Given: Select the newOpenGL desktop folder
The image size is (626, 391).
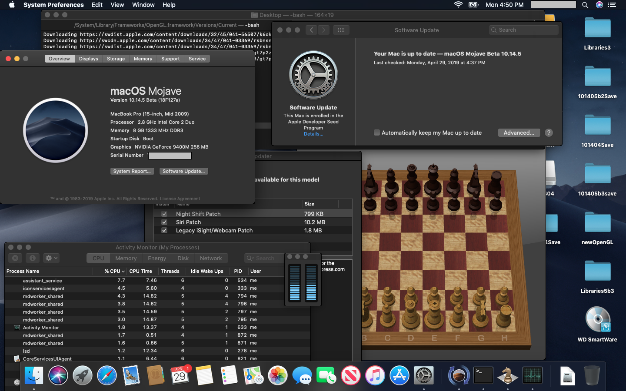Looking at the screenshot, I should point(597,229).
